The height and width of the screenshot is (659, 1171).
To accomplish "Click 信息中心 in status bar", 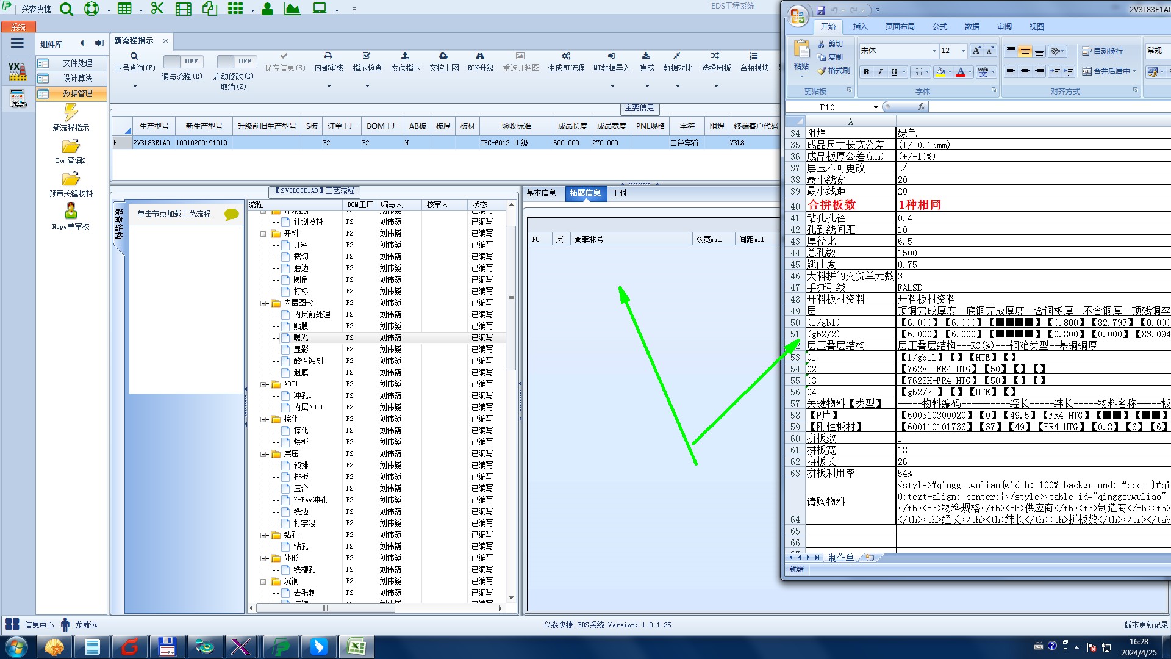I will point(30,625).
